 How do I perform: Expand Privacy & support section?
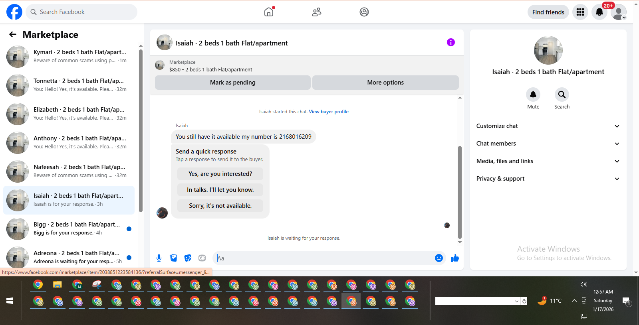click(x=548, y=179)
